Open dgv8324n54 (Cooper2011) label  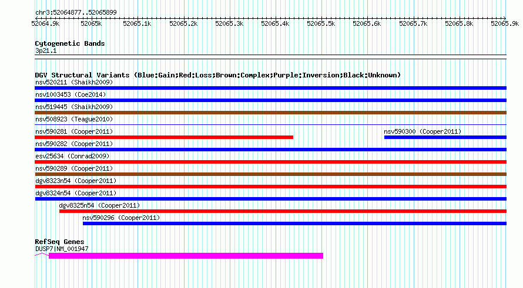(76, 193)
